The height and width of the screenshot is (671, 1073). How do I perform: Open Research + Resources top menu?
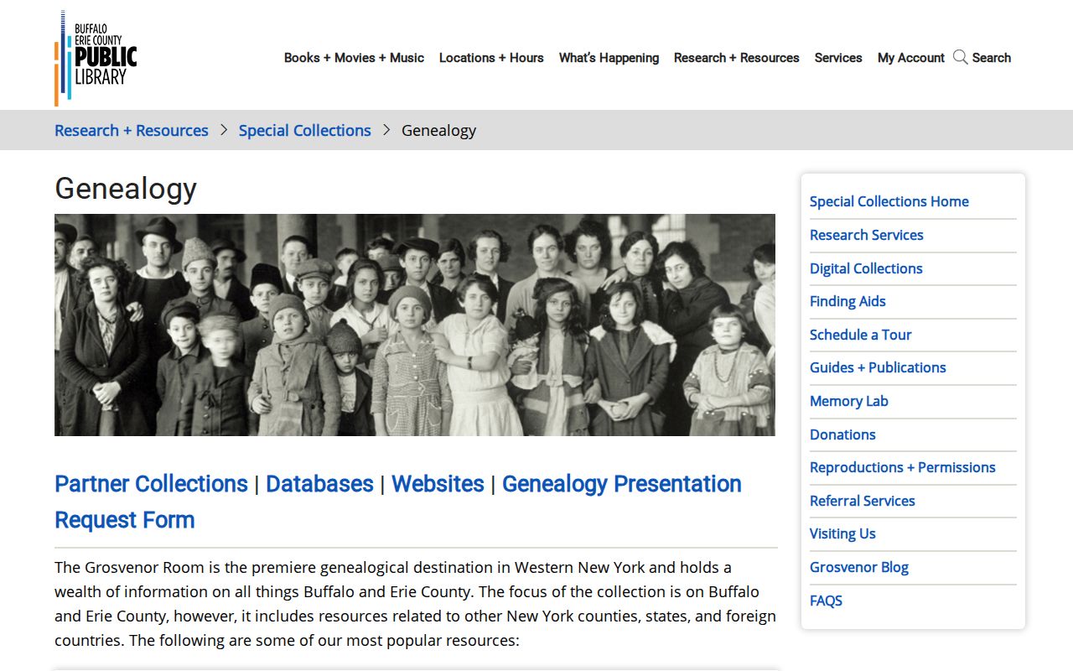(x=736, y=58)
